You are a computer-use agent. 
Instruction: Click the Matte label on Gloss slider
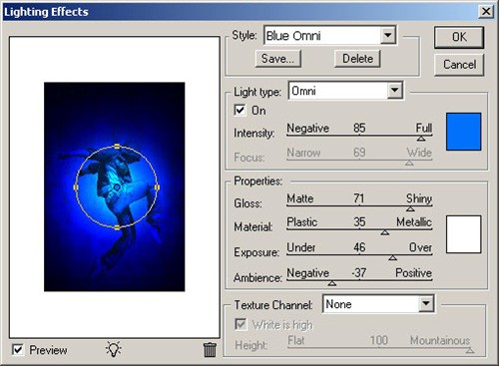click(300, 198)
